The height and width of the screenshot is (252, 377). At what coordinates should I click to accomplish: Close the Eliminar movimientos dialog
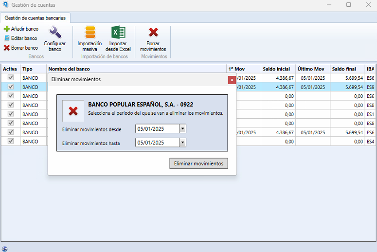(x=232, y=80)
